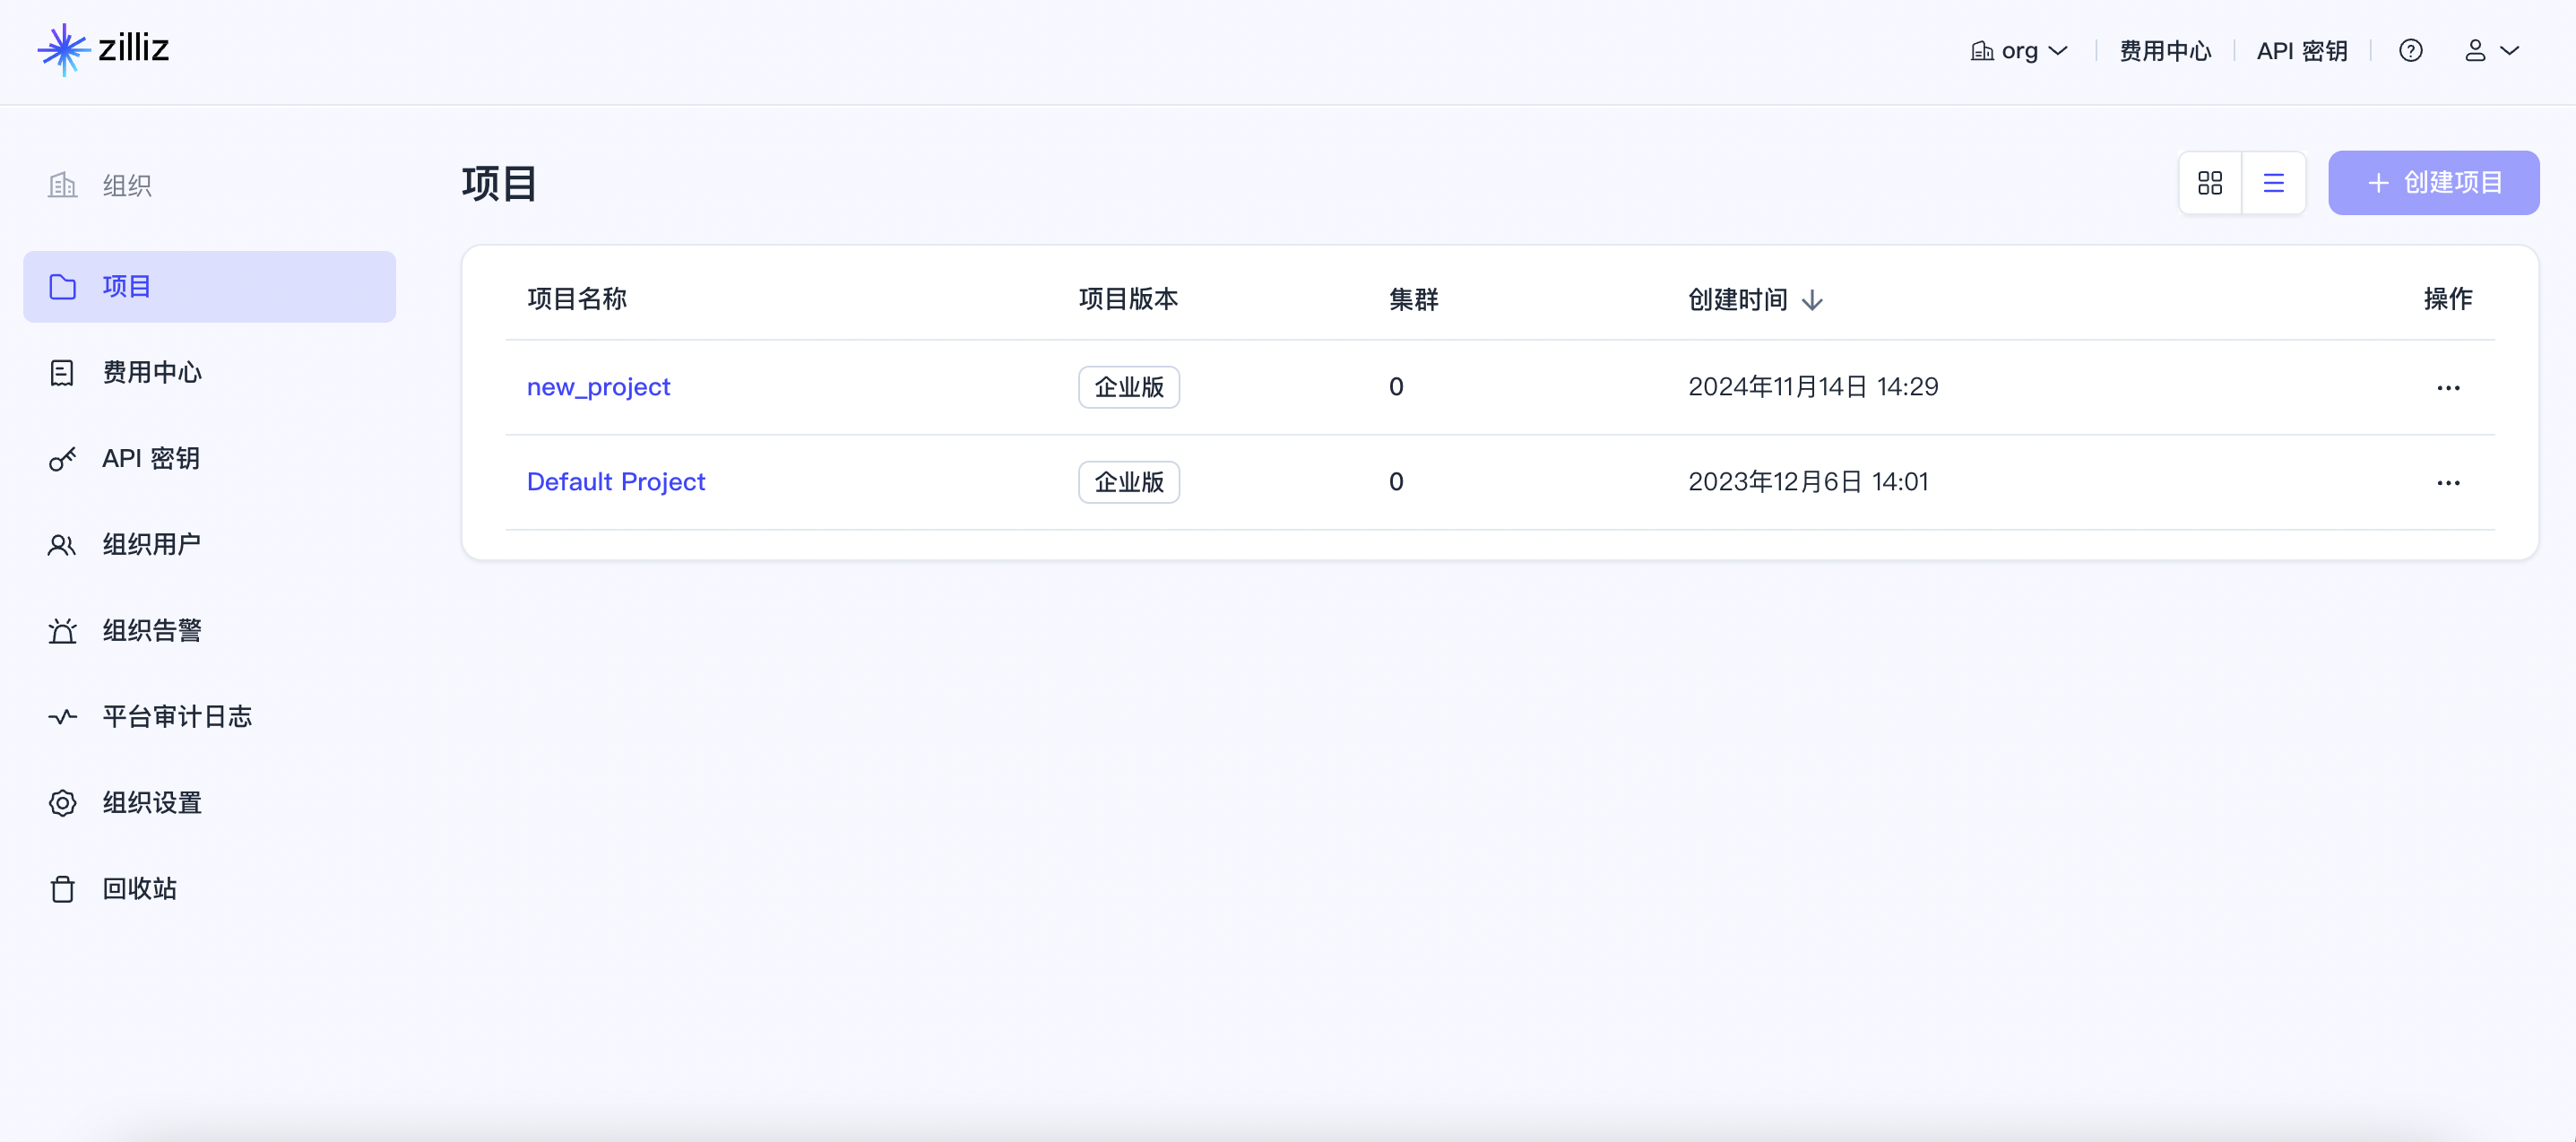Viewport: 2576px width, 1142px height.
Task: Sort by 创建时间 arrow
Action: 1812,300
